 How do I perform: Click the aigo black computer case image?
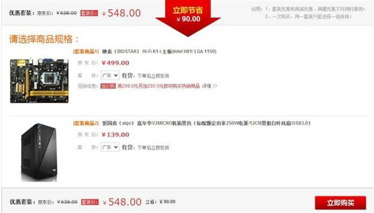click(x=39, y=152)
